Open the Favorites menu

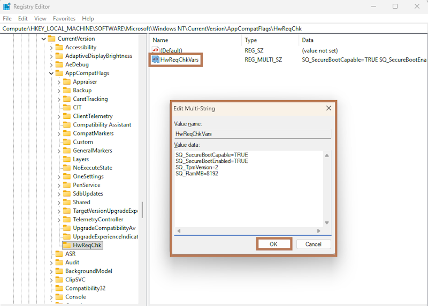pyautogui.click(x=64, y=19)
